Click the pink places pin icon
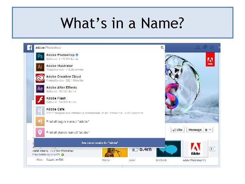 click(x=40, y=132)
